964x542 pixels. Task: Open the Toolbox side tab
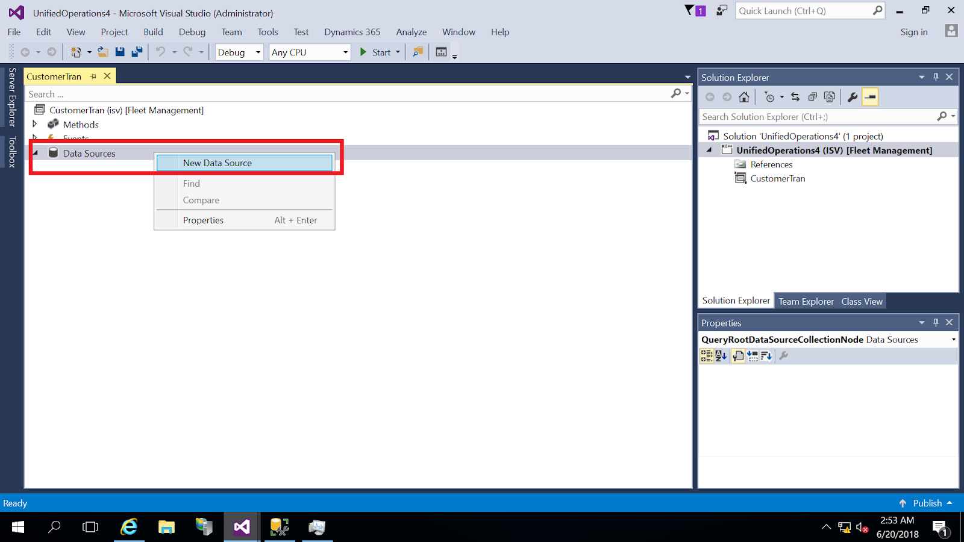coord(11,152)
